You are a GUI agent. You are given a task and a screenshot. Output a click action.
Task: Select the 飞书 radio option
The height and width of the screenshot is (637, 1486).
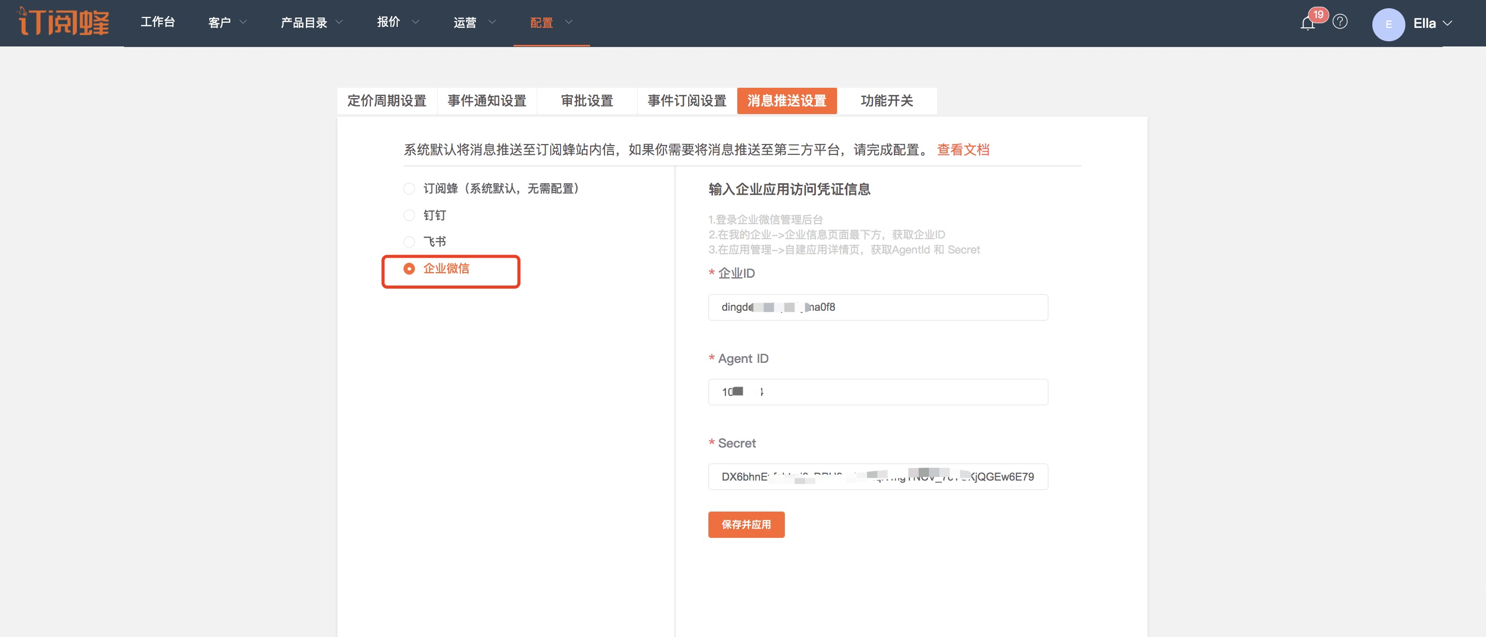tap(409, 242)
